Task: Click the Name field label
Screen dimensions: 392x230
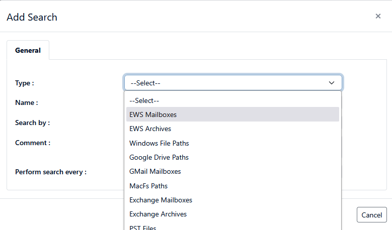Action: coord(27,102)
